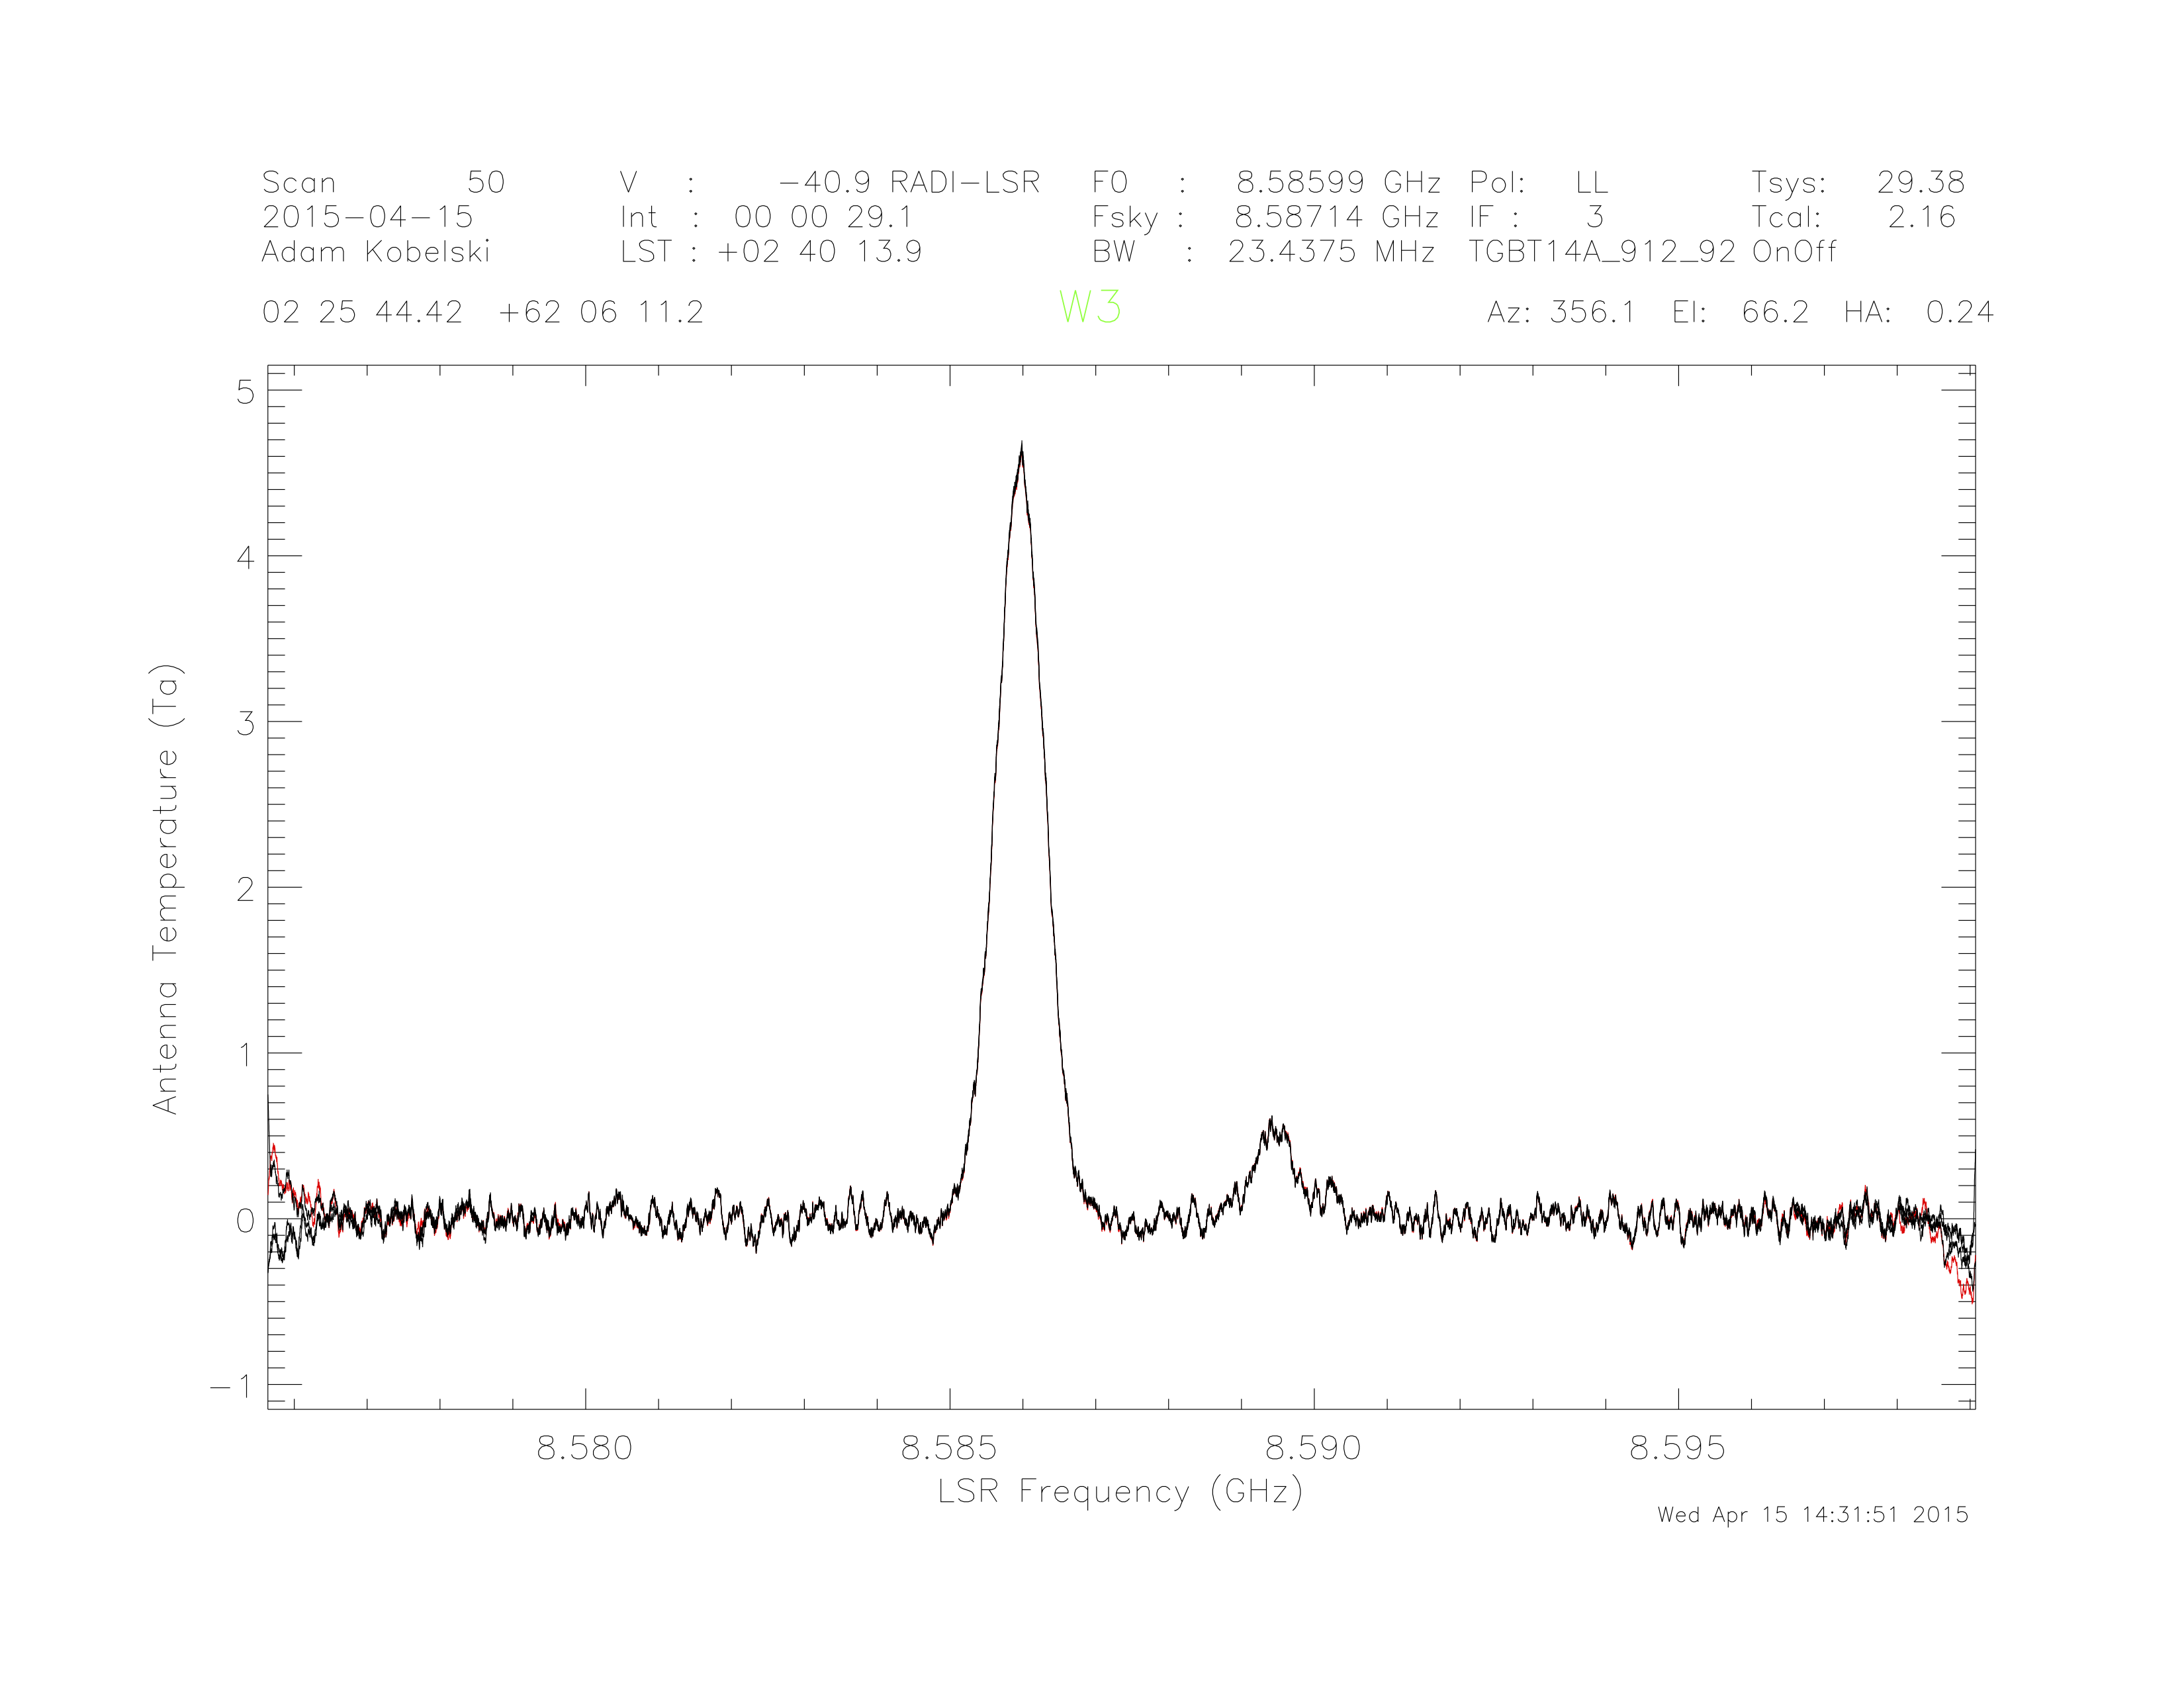The image size is (2184, 1688).
Task: Select the Pol: LL field
Action: 1540,182
